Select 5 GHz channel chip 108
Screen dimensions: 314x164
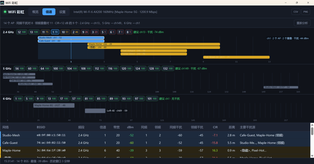coord(86,69)
